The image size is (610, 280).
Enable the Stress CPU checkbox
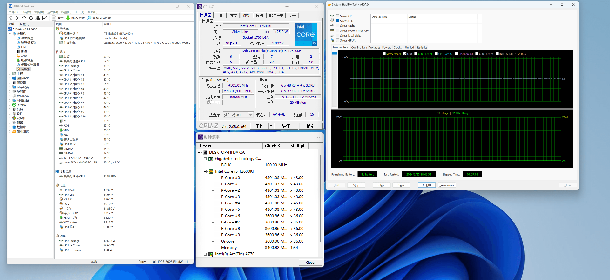pyautogui.click(x=338, y=16)
